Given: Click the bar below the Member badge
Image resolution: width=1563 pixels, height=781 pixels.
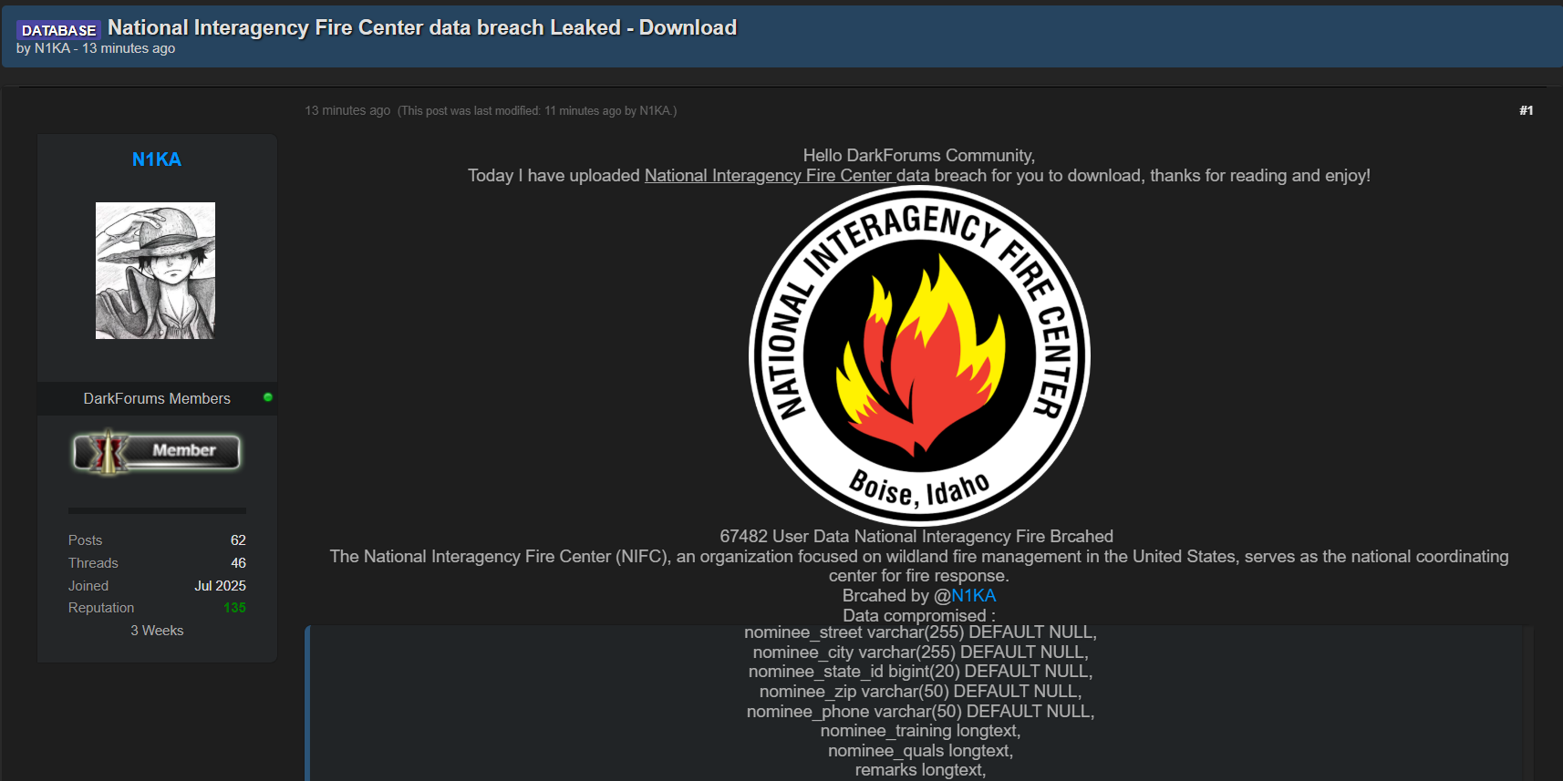Looking at the screenshot, I should (x=157, y=510).
